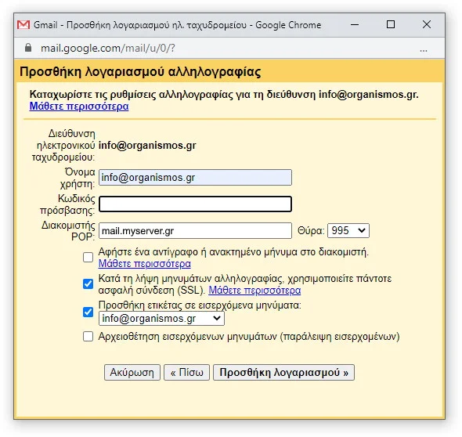Click the Ακύρωση cancel button
462x437 pixels.
pyautogui.click(x=132, y=373)
